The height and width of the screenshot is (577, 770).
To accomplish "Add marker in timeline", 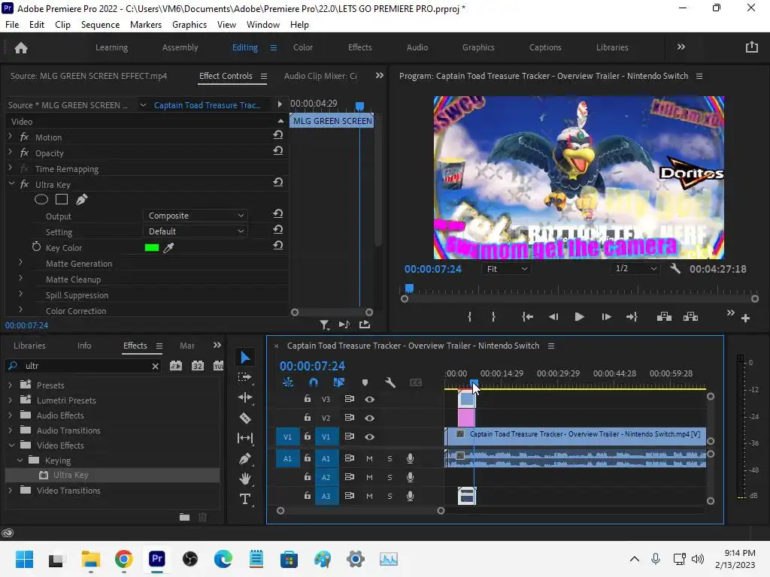I will (x=365, y=382).
